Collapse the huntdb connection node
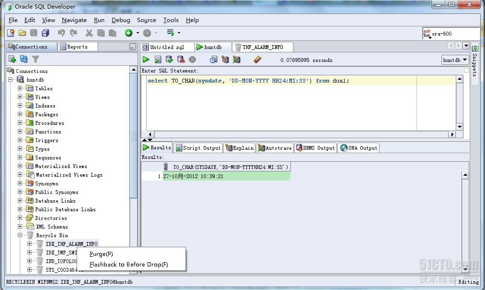Image resolution: width=485 pixels, height=290 pixels. coord(11,80)
